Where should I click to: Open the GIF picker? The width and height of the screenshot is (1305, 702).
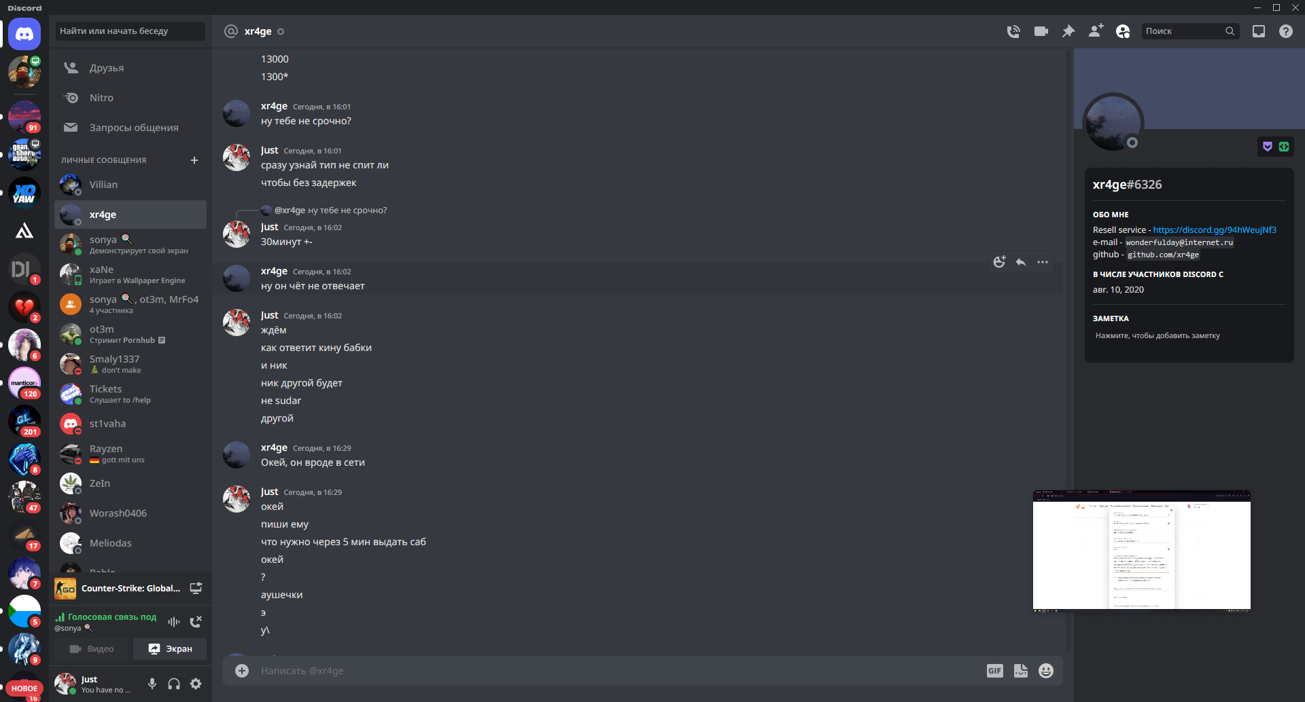[995, 671]
